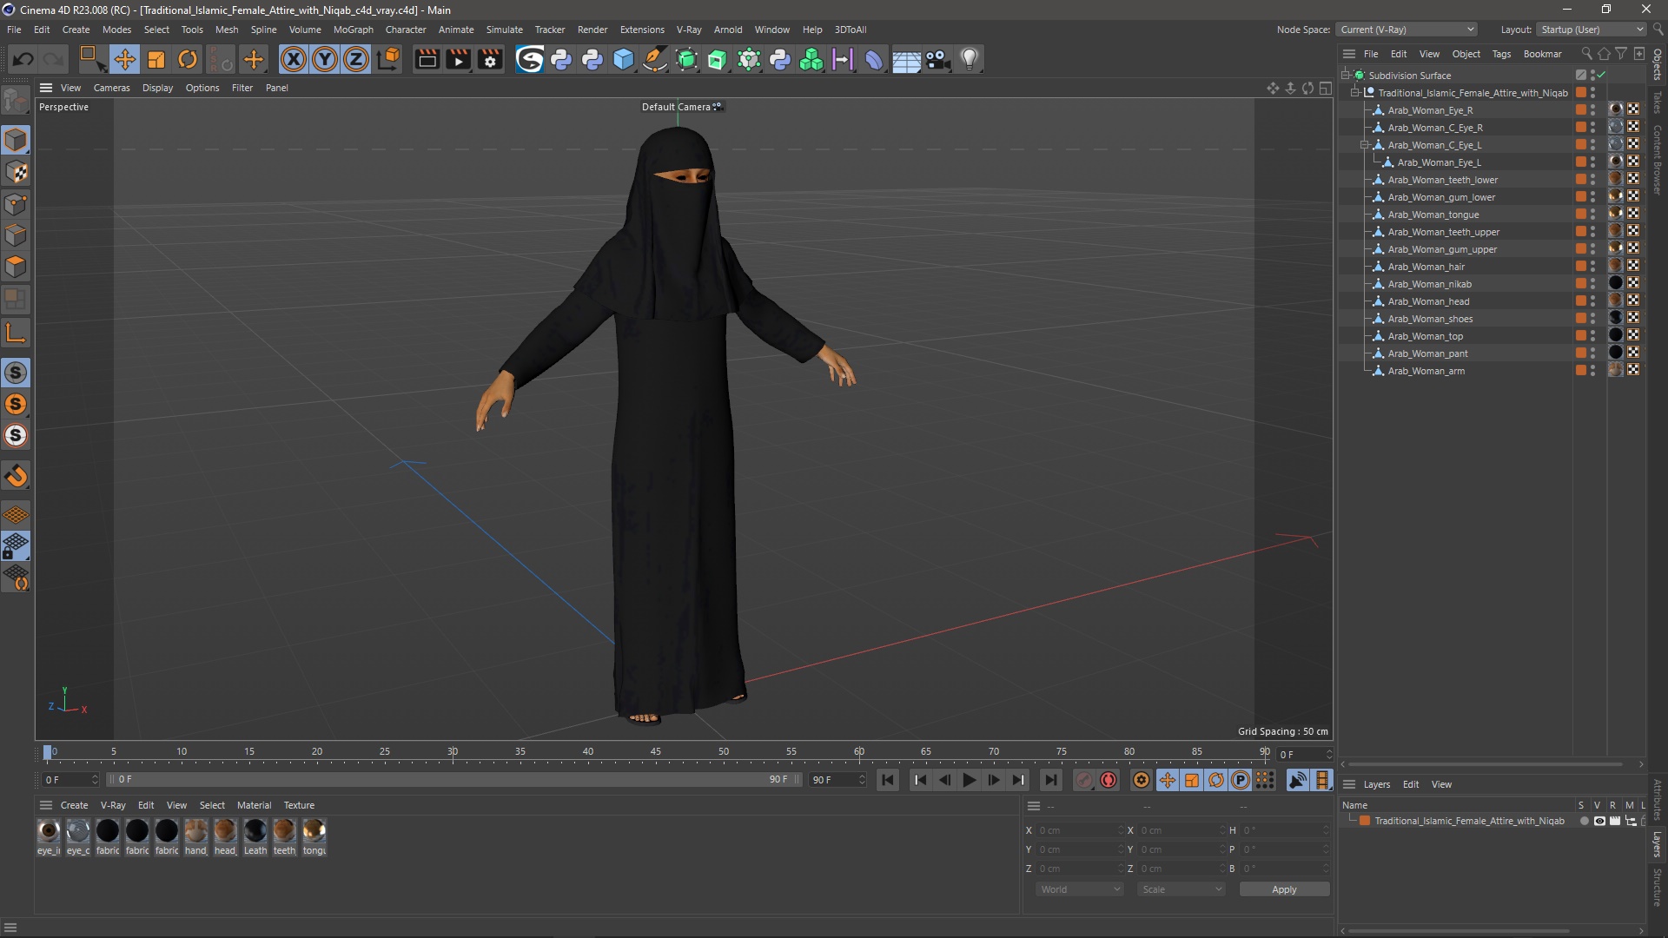Open the viewport Cameras menu
Viewport: 1668px width, 938px height.
111,88
